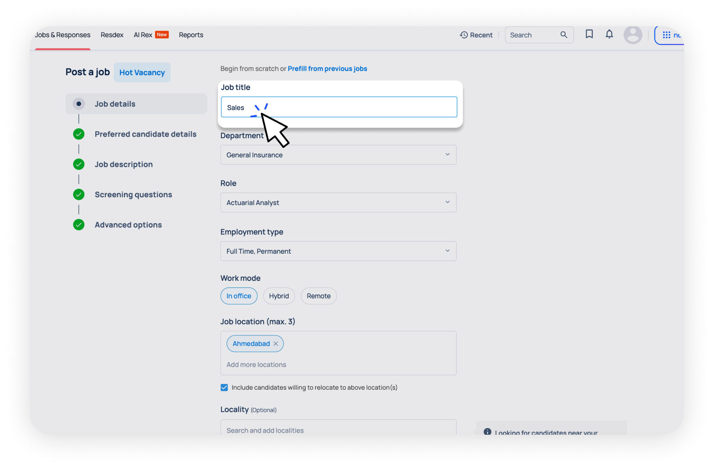Click the search magnifier icon

coord(563,35)
